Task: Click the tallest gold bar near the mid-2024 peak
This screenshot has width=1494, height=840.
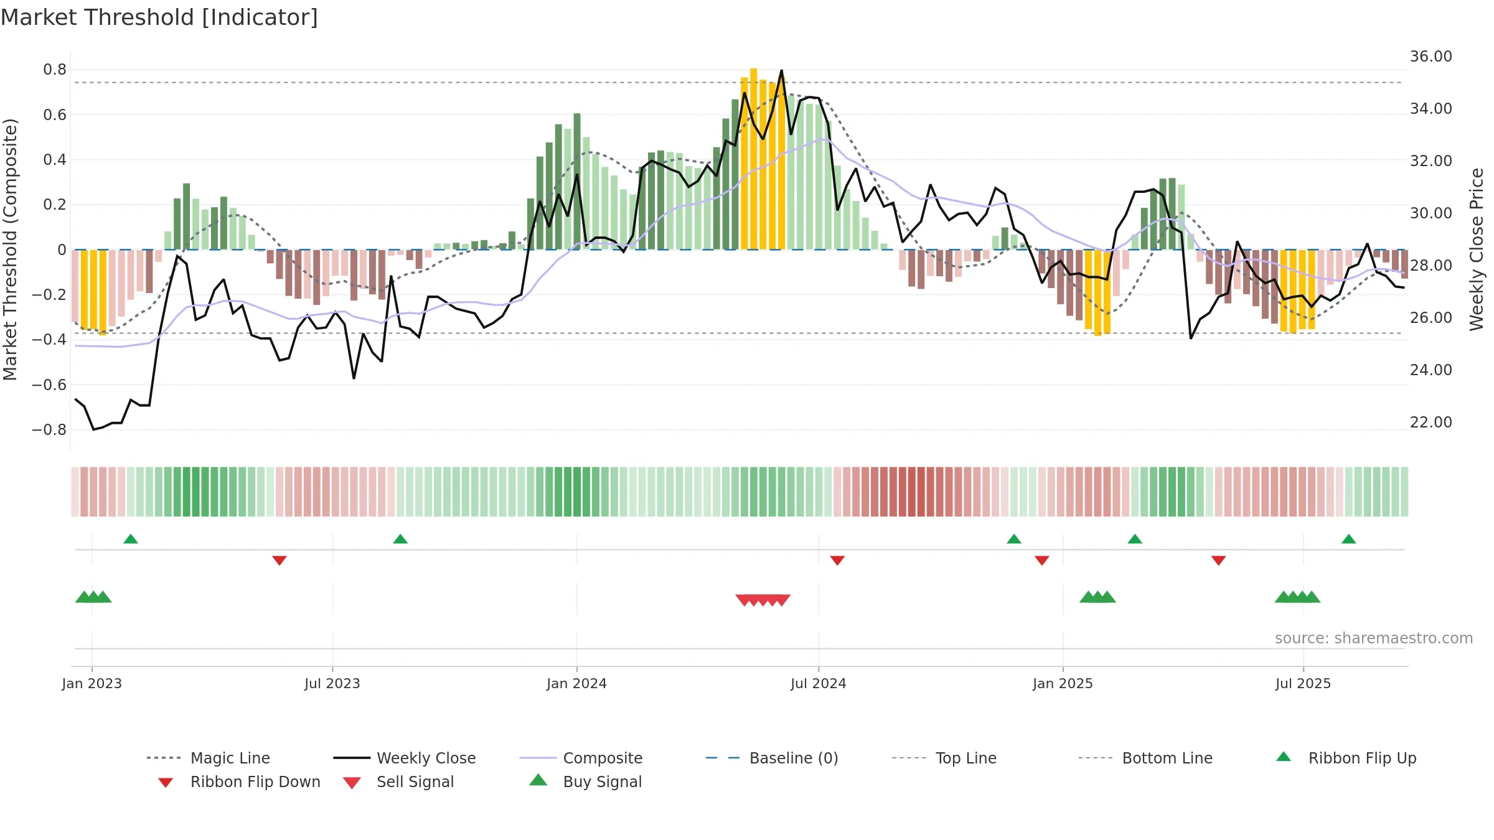Action: pos(754,159)
